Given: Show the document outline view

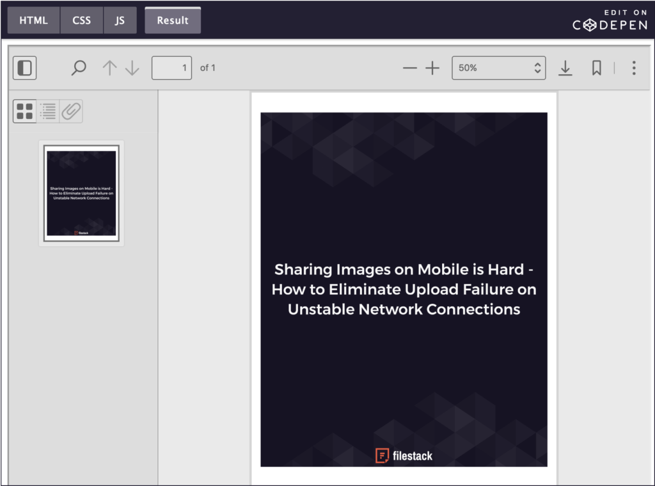Looking at the screenshot, I should click(48, 111).
